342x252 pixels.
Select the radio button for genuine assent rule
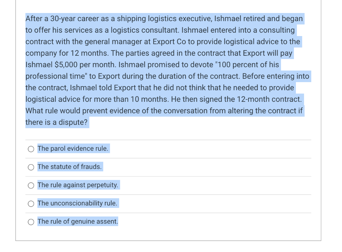tap(31, 222)
